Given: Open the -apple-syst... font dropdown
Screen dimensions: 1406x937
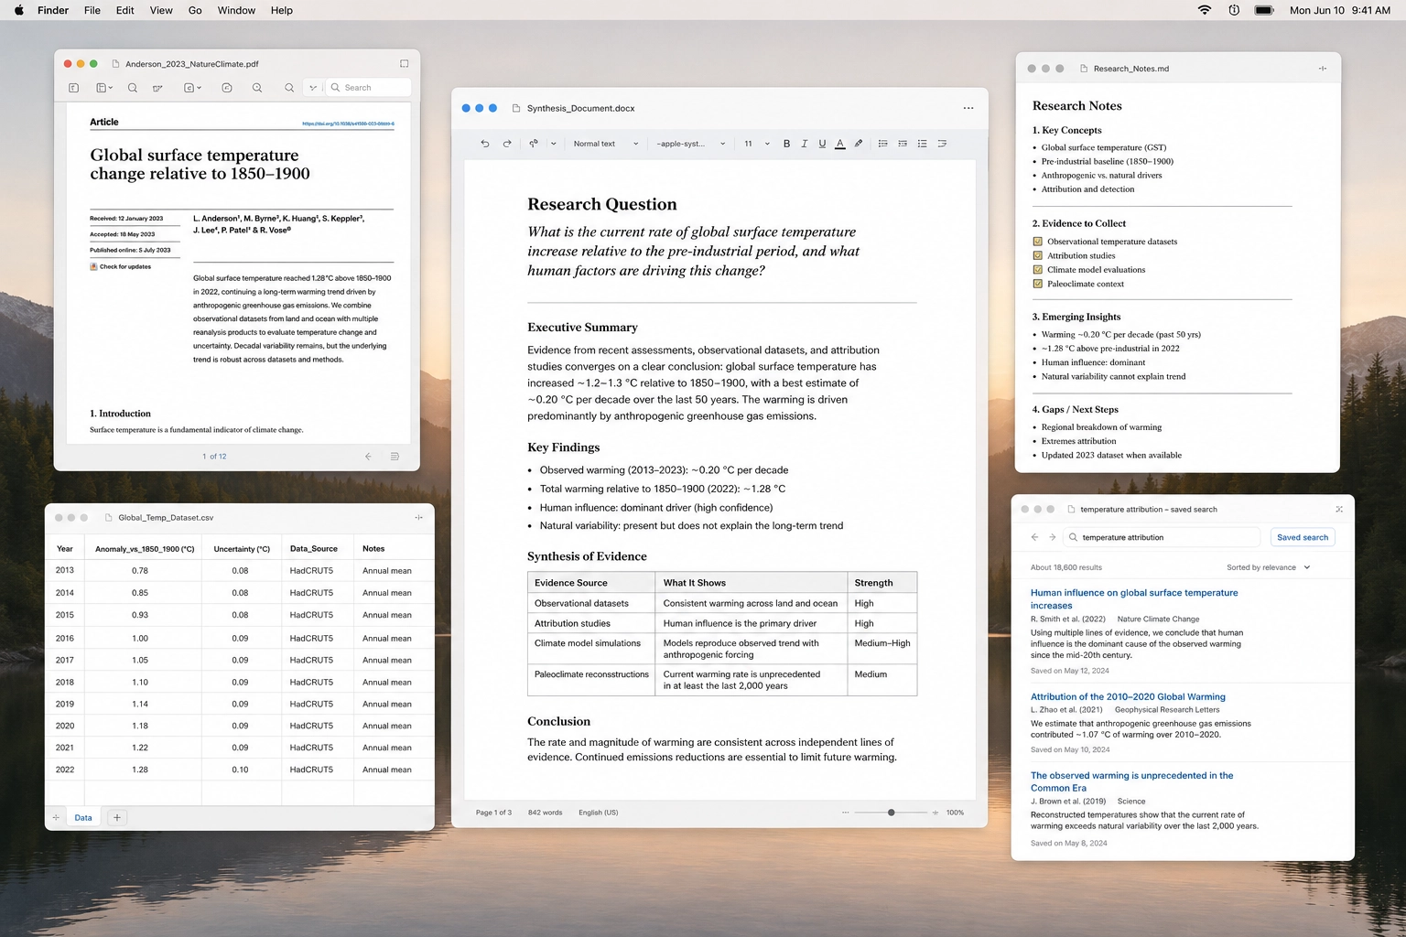Looking at the screenshot, I should 691,144.
